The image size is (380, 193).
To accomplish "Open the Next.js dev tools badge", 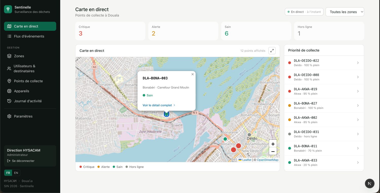I will click(x=370, y=183).
